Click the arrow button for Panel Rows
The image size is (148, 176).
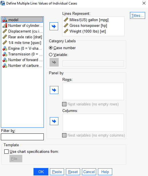(x=54, y=90)
